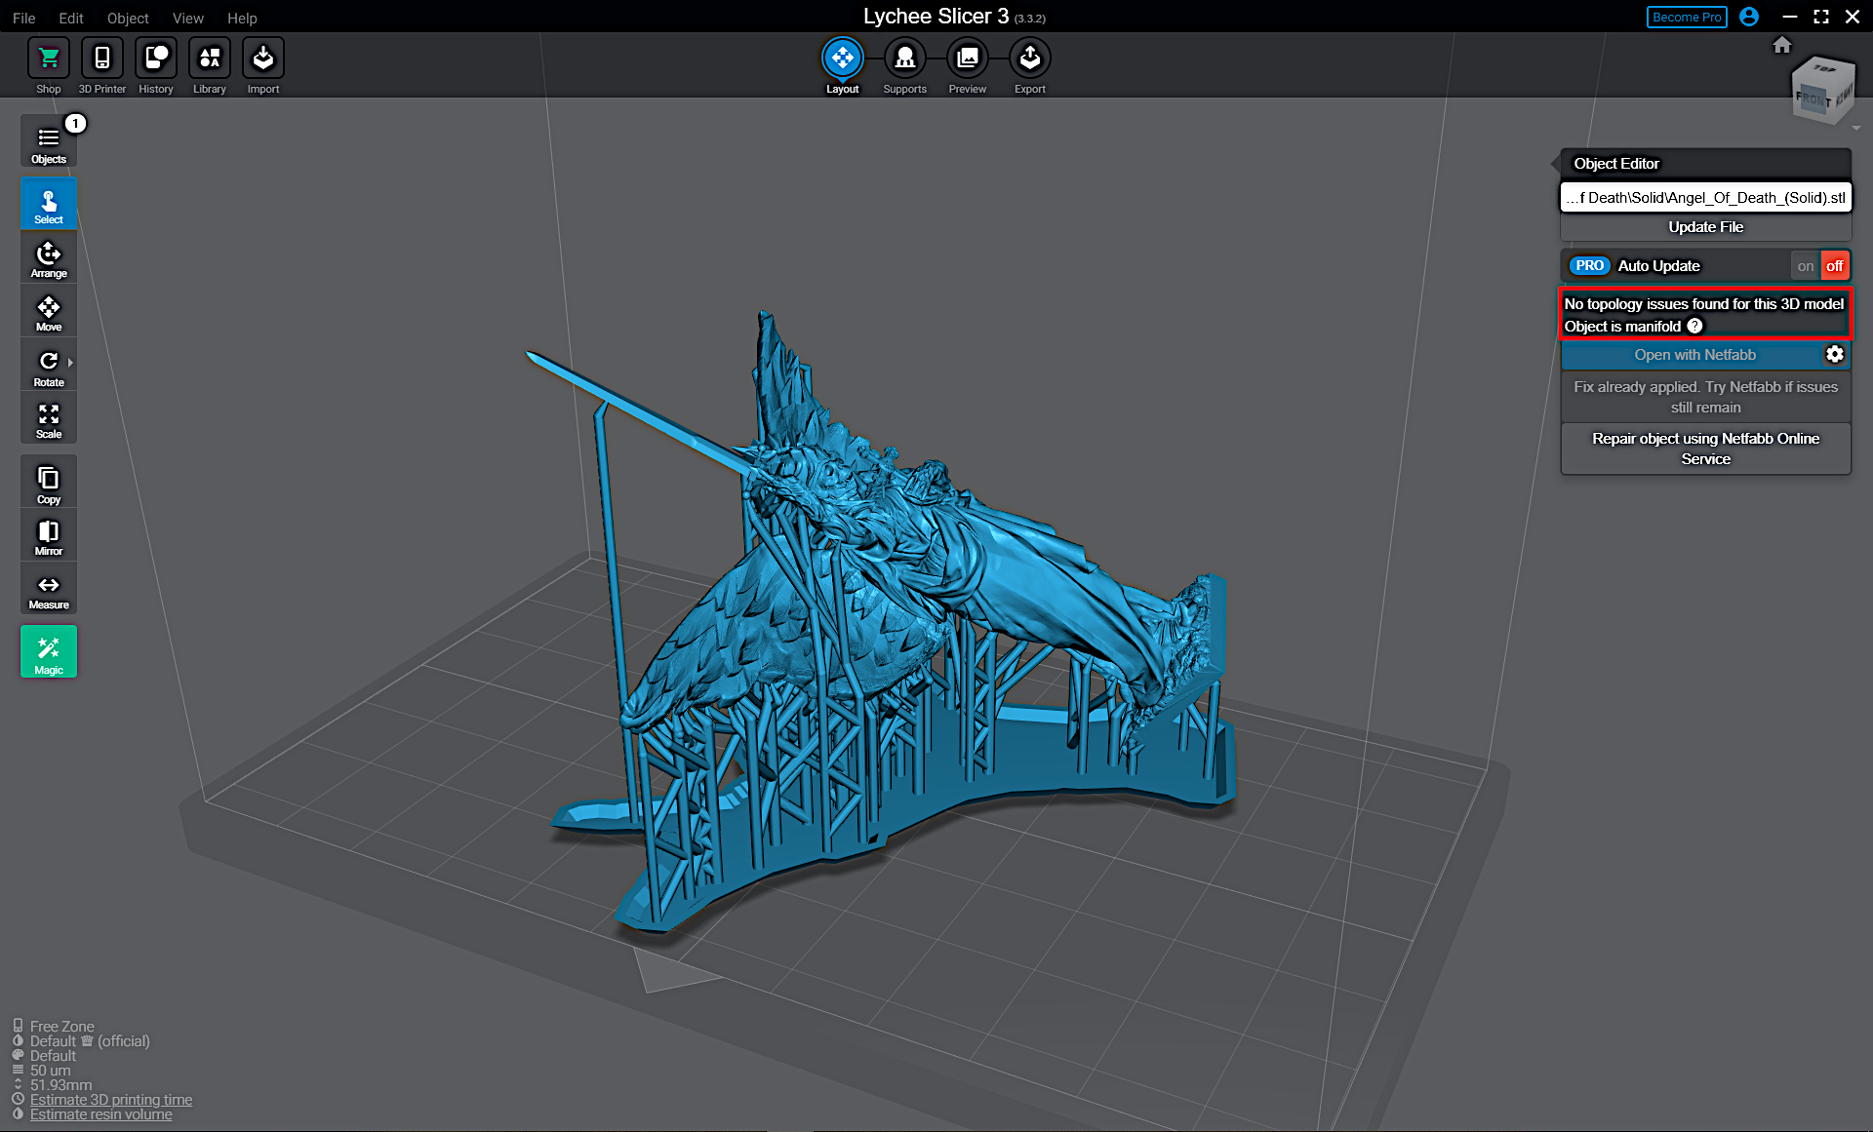
Task: Select the Mirror tool
Action: click(x=48, y=534)
